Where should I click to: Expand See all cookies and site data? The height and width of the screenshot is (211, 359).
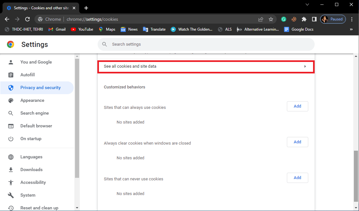(206, 67)
